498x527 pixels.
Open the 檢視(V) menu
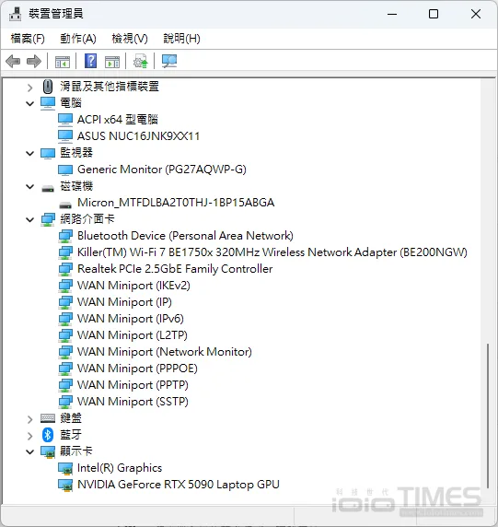[130, 39]
